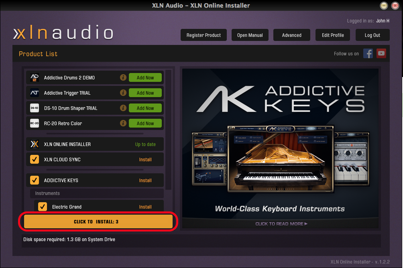Click the 'XLN CLOUD SYNC' product name

[62, 160]
